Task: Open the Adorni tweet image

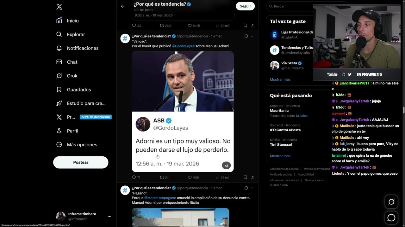Action: [x=183, y=111]
